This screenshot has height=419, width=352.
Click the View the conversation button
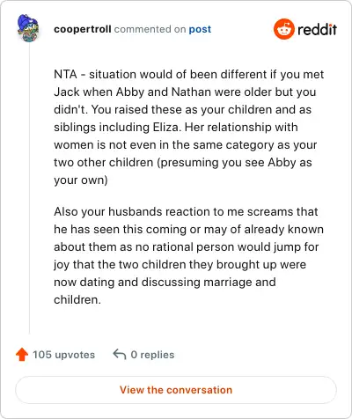[x=176, y=390]
